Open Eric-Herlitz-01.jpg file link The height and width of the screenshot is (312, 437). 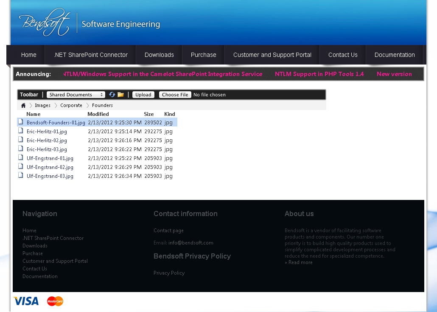tap(47, 132)
